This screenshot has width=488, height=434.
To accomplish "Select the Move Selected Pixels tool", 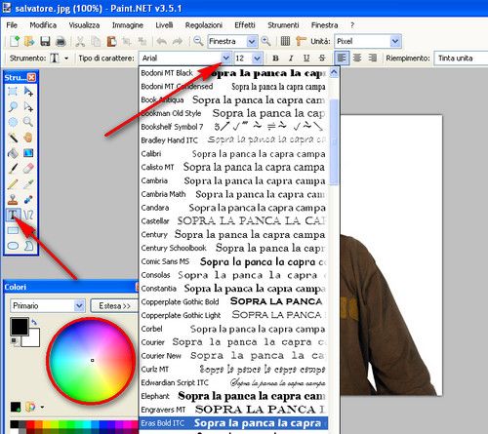I will (x=28, y=92).
